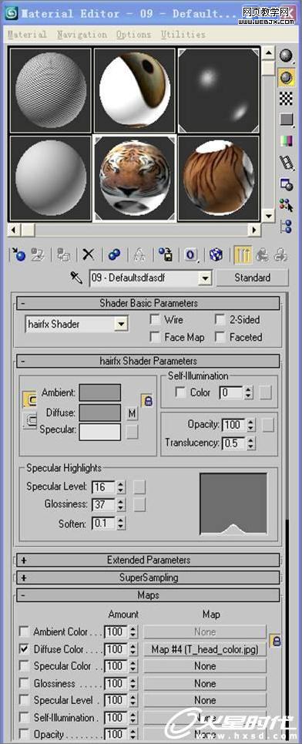Click the Sample Type sphere icon
302x744 pixels.
tap(286, 56)
